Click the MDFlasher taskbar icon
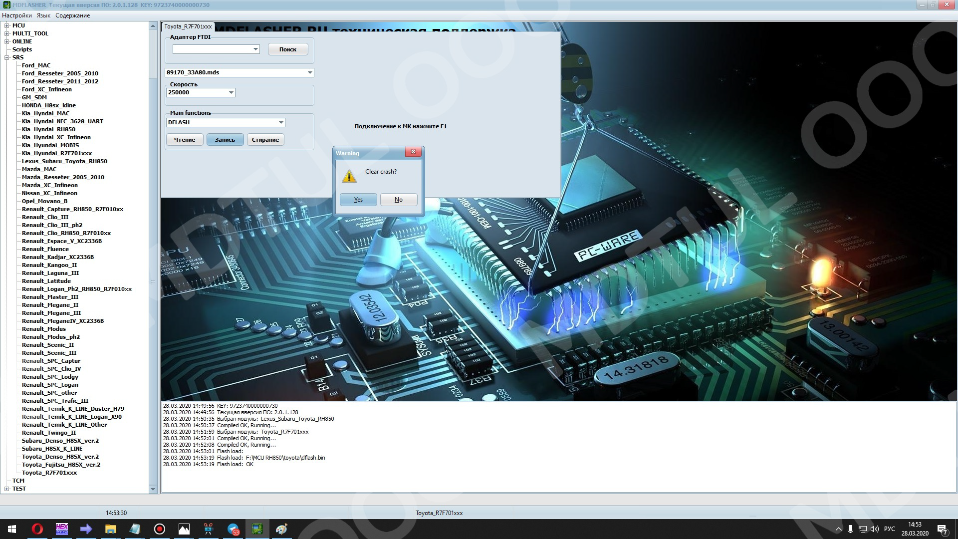958x539 pixels. (257, 529)
